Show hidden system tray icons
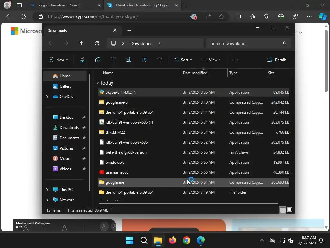Viewport: 330px width, 248px height. click(x=262, y=240)
